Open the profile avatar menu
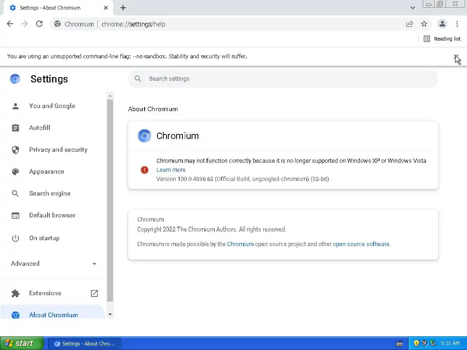 pyautogui.click(x=442, y=24)
